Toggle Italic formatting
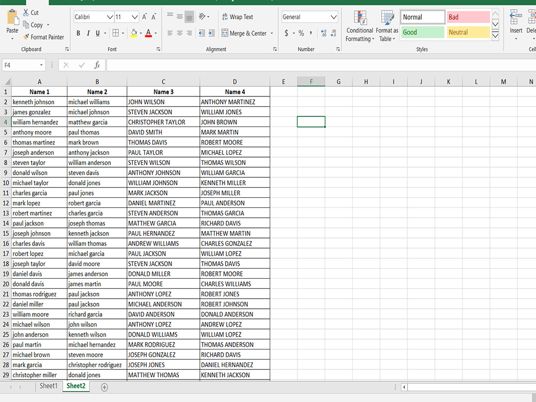 [x=88, y=33]
